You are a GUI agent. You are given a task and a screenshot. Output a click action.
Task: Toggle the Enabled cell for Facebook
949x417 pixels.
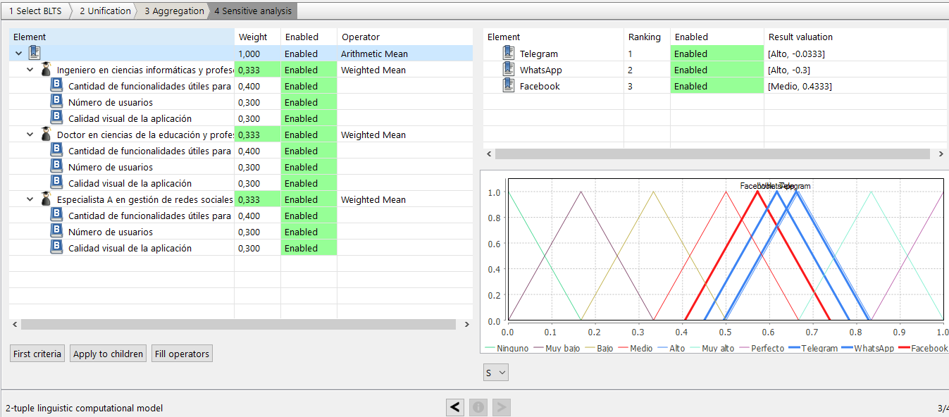717,86
